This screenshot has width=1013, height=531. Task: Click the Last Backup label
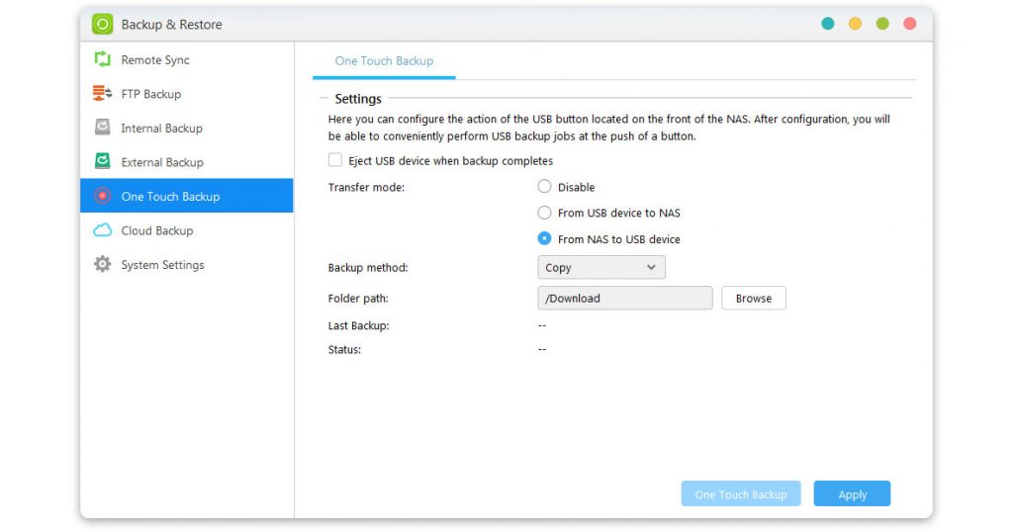click(358, 325)
